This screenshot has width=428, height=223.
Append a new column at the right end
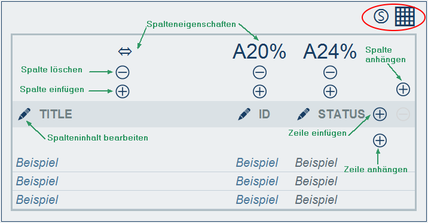403,89
